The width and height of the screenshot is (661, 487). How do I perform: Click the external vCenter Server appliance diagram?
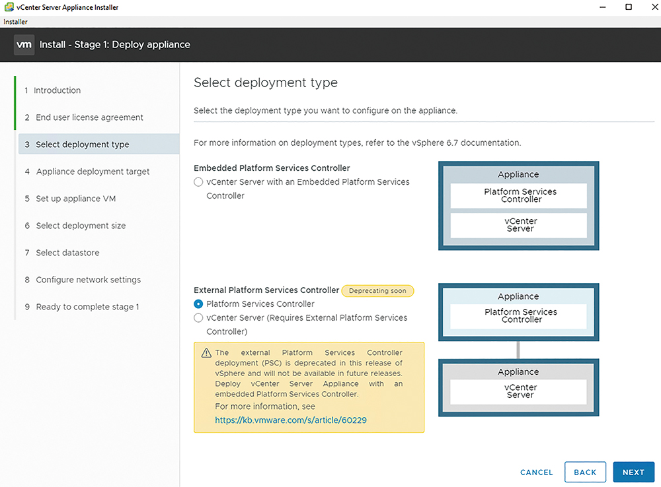pyautogui.click(x=518, y=387)
